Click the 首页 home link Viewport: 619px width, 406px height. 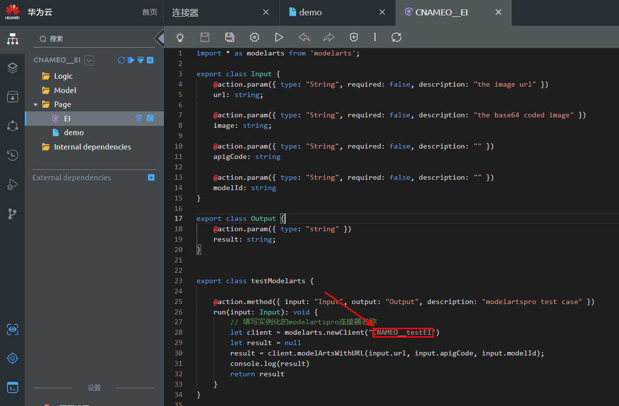150,12
